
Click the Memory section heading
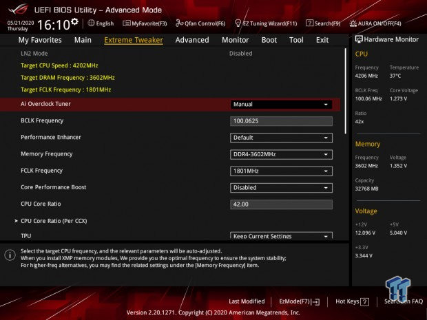[x=368, y=145]
